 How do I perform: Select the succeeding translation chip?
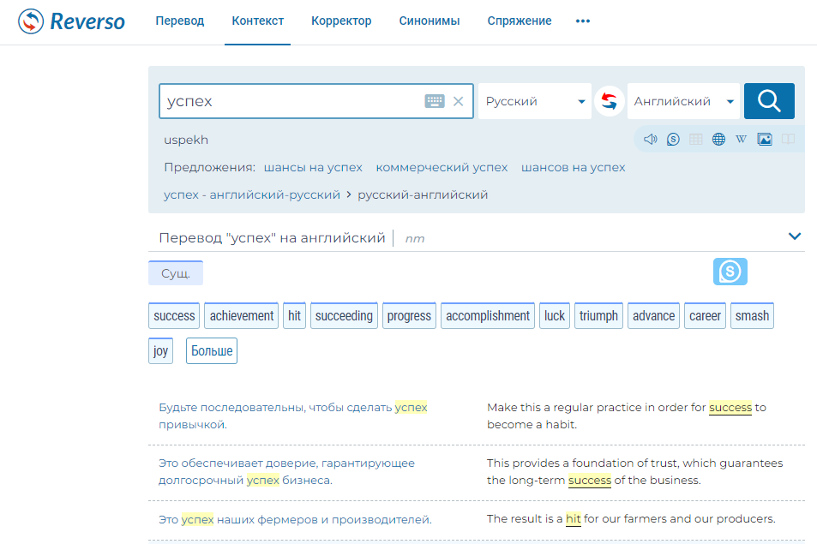344,316
